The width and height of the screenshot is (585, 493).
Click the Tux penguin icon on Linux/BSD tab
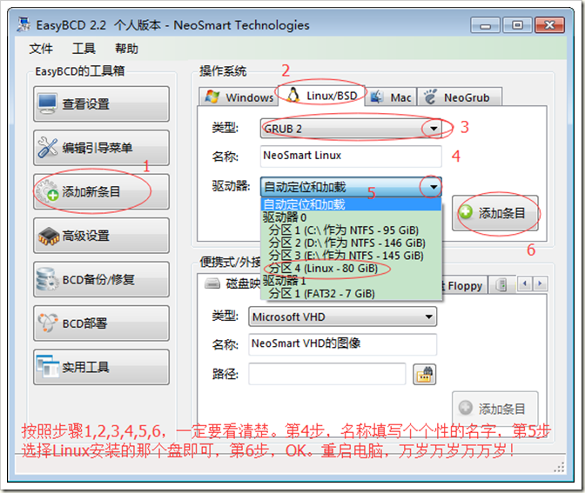293,96
